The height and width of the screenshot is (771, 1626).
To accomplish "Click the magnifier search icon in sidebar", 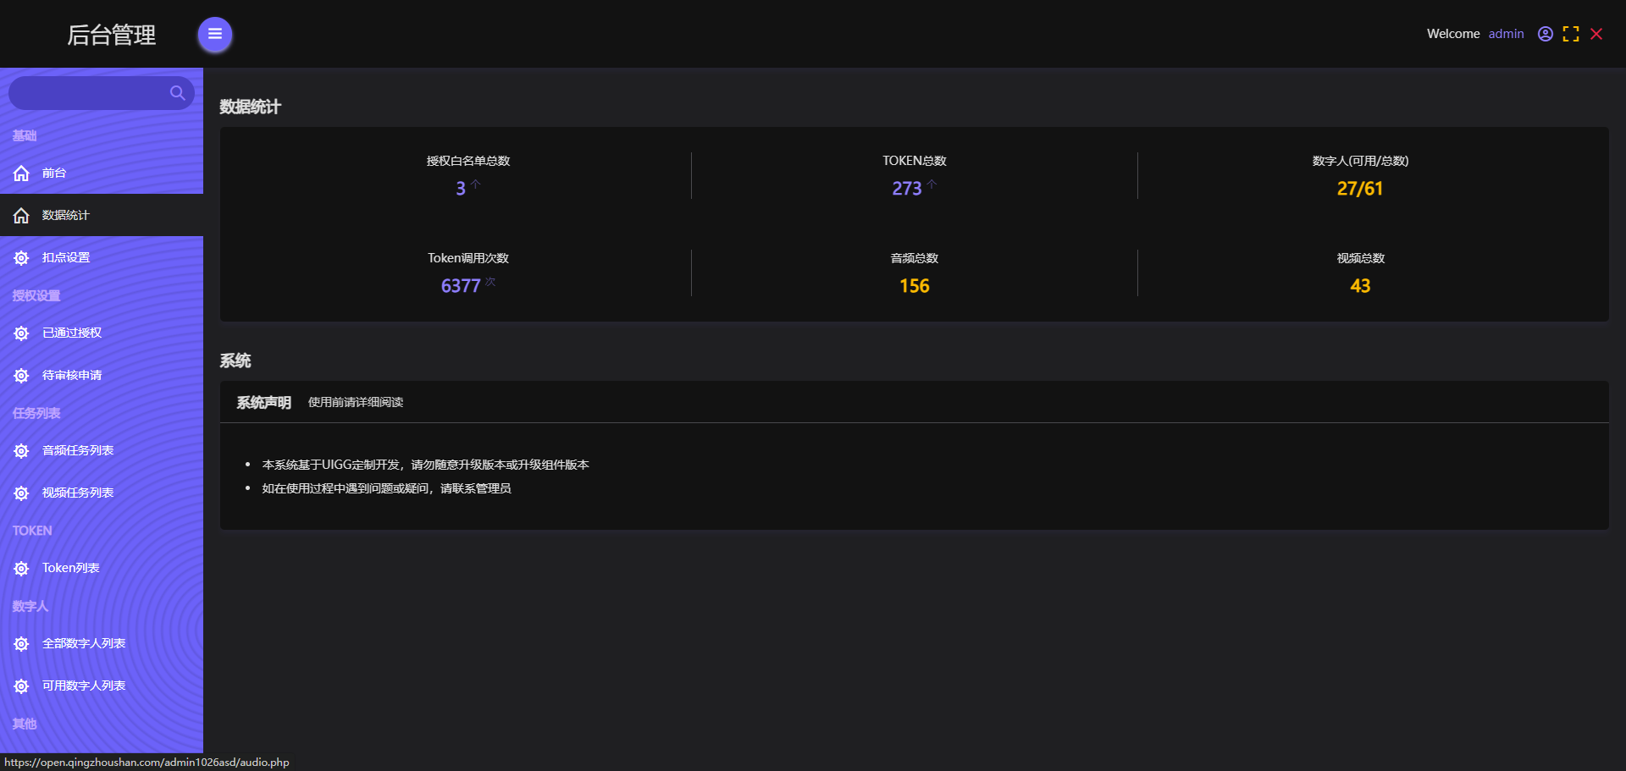I will point(177,93).
